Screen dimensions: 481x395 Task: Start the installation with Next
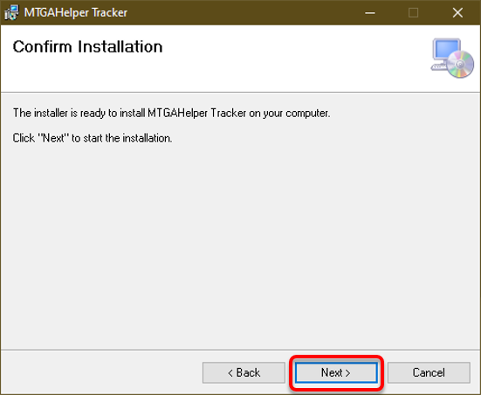(x=336, y=372)
